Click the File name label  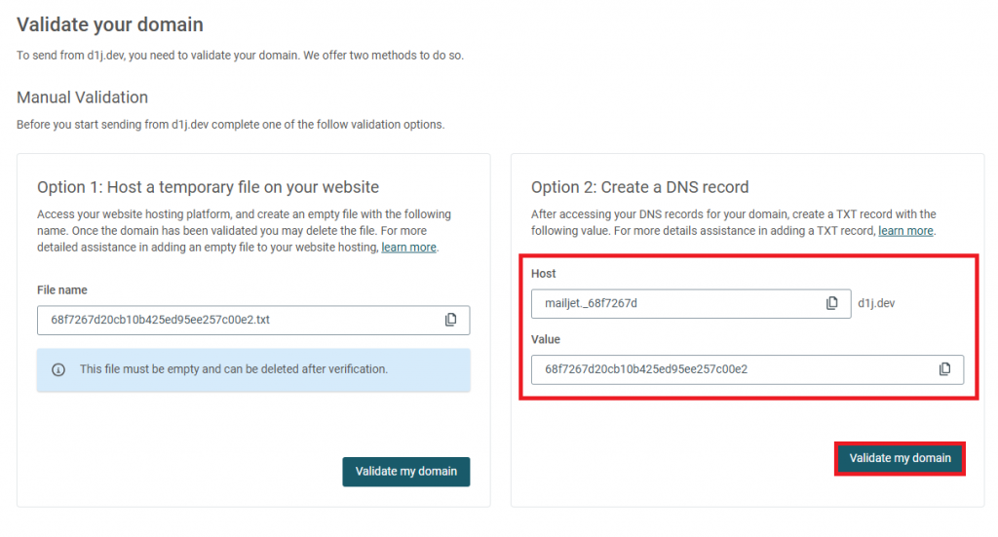pyautogui.click(x=61, y=290)
